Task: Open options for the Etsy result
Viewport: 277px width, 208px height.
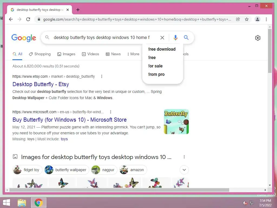Action: pos(102,76)
